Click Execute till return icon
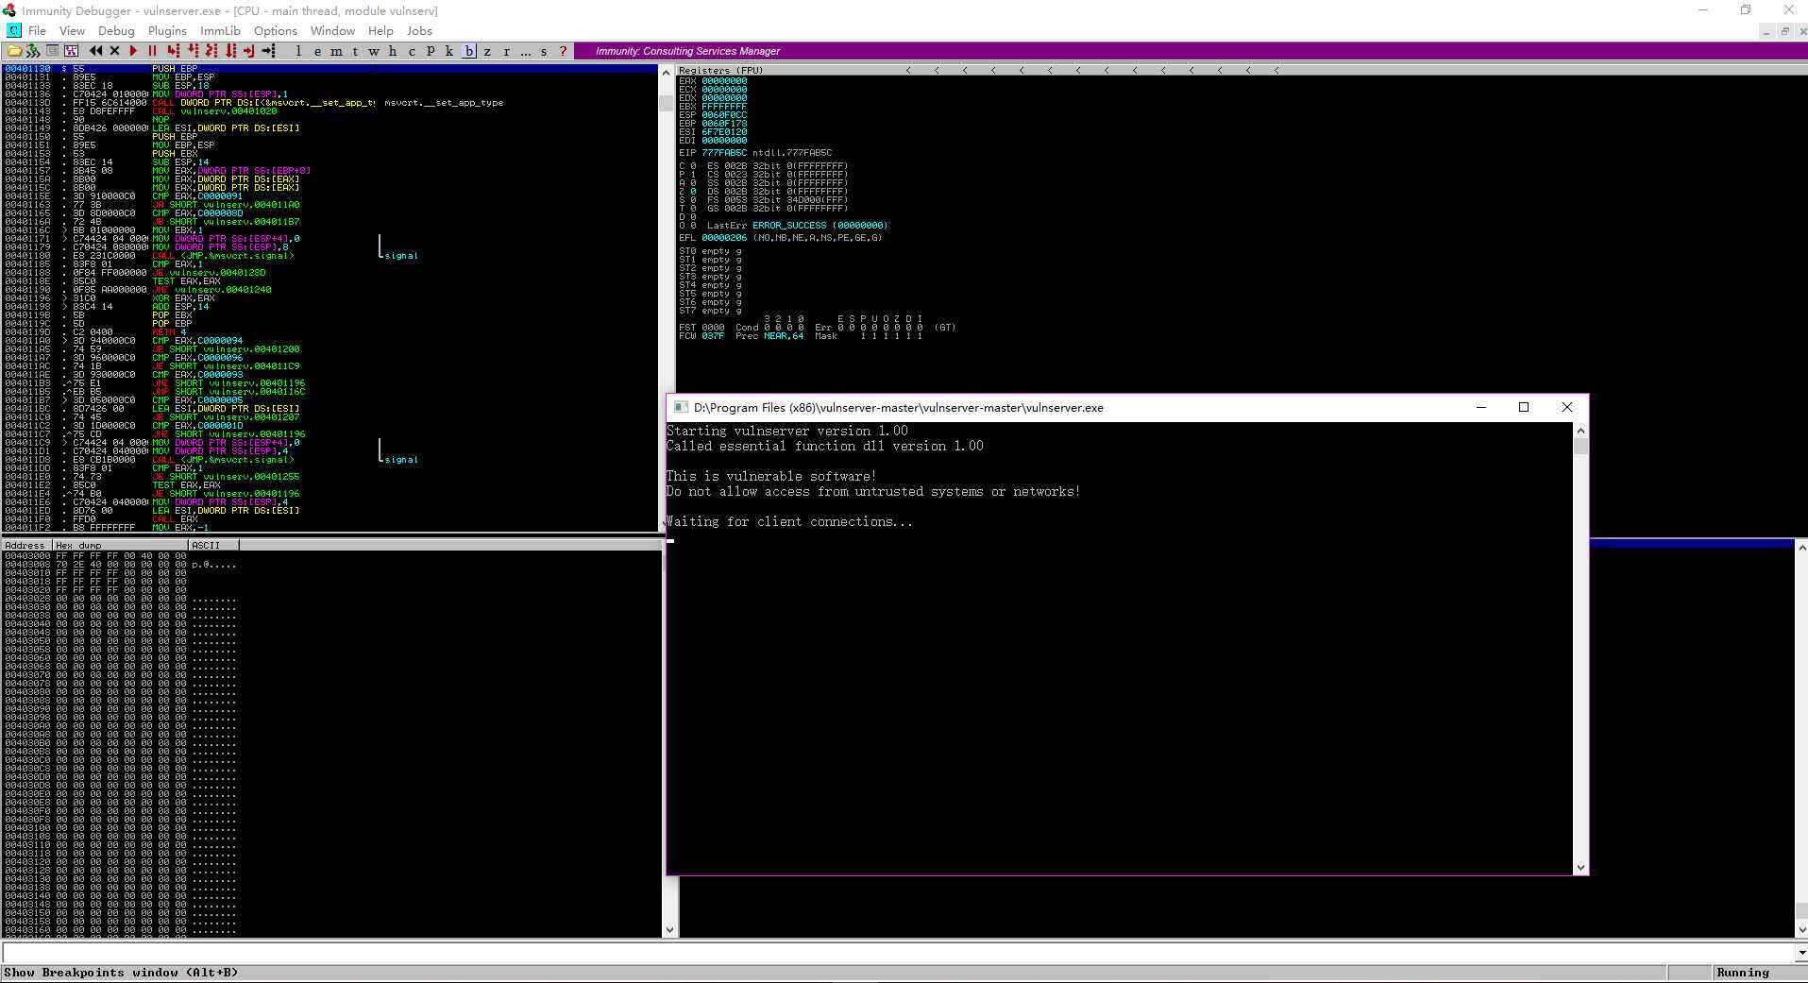The height and width of the screenshot is (983, 1808). tap(248, 51)
